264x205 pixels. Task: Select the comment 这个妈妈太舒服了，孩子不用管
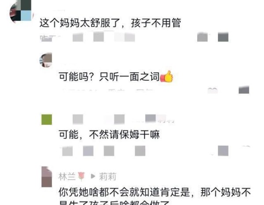(110, 23)
